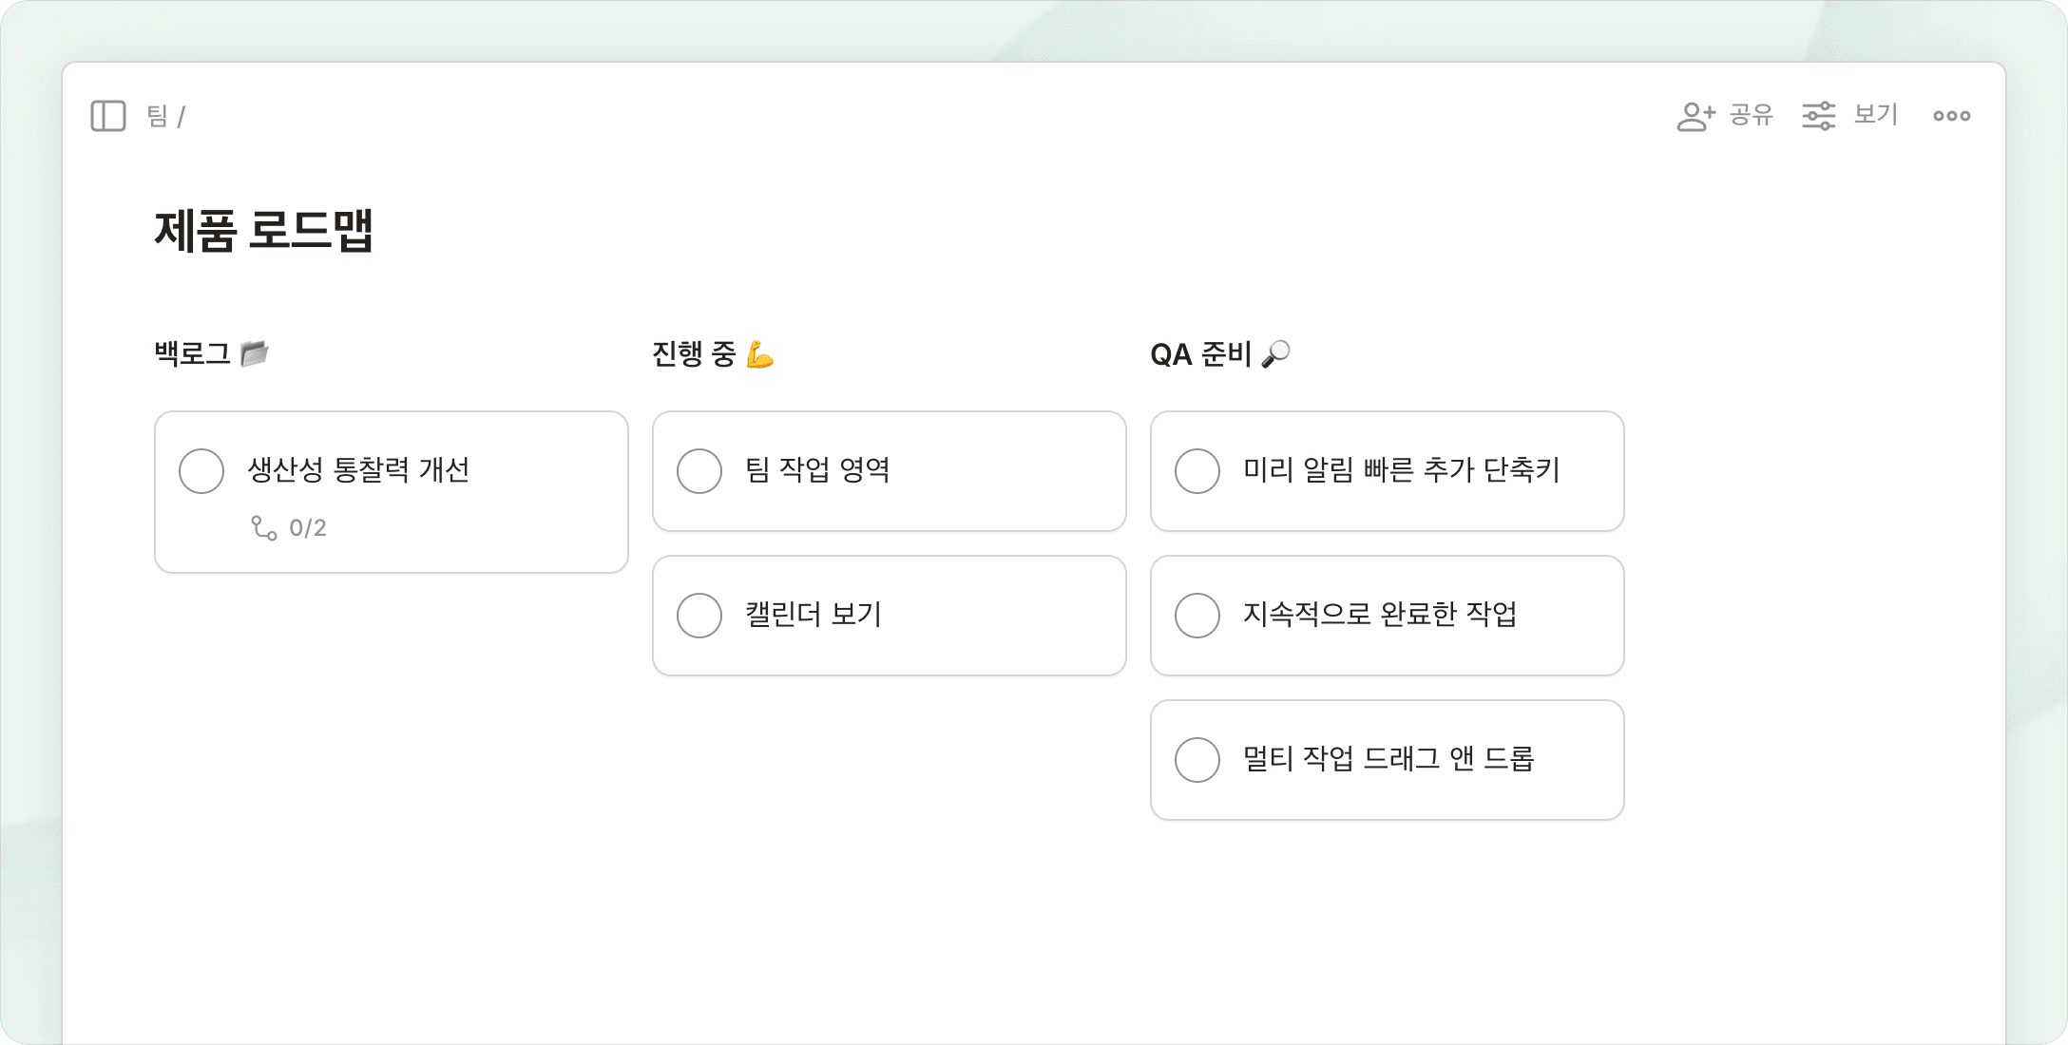Select the 백로그 column header
Viewport: 2068px width, 1045px height.
193,353
